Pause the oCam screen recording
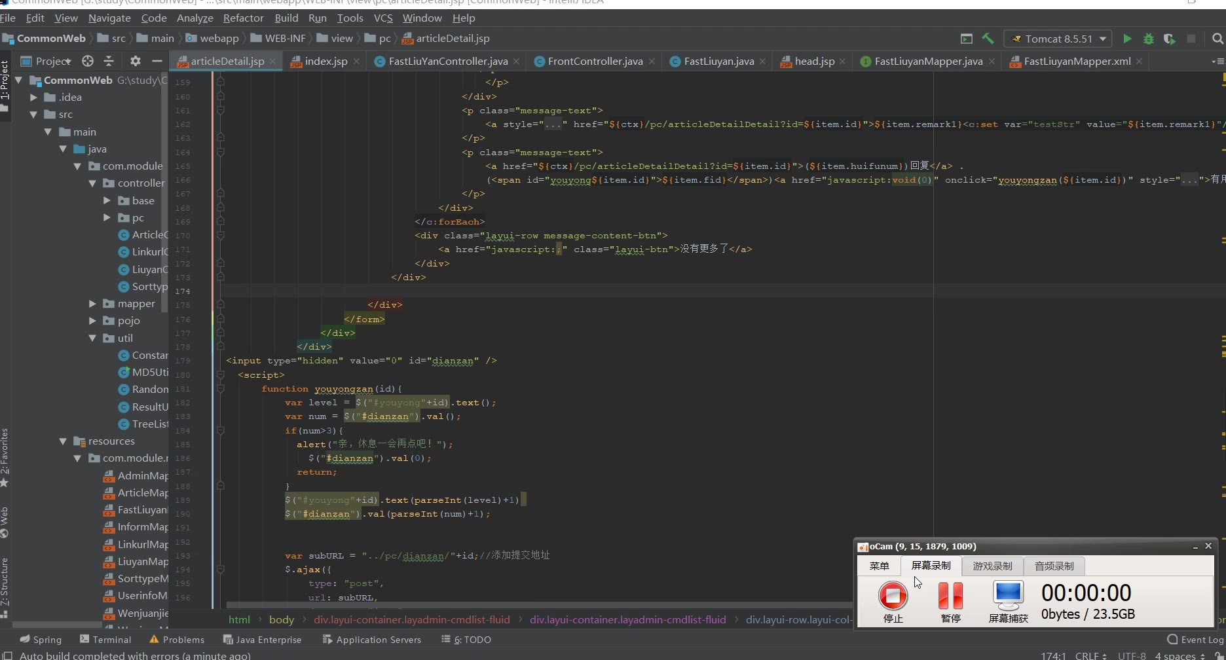This screenshot has width=1226, height=660. [950, 596]
